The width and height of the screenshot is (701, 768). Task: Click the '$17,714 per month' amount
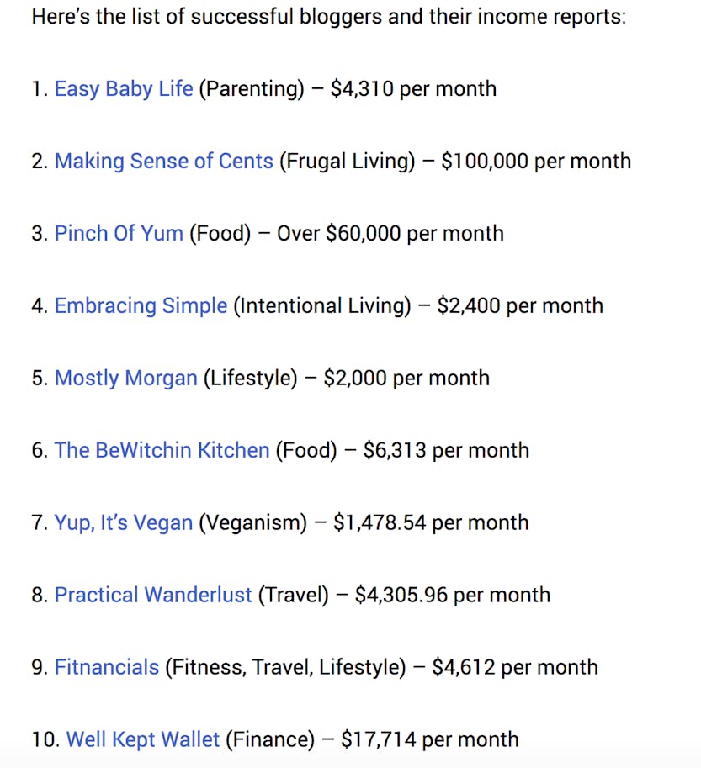(x=430, y=740)
